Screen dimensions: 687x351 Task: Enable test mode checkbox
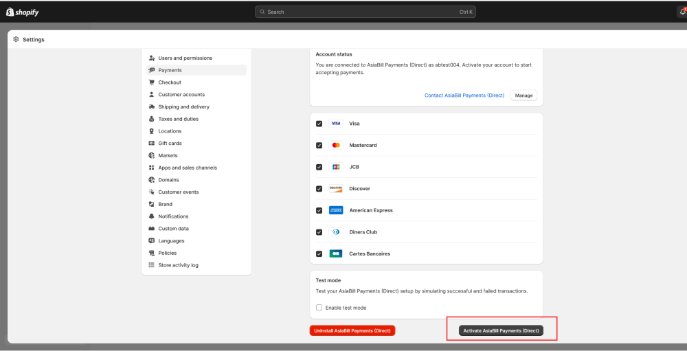[319, 308]
